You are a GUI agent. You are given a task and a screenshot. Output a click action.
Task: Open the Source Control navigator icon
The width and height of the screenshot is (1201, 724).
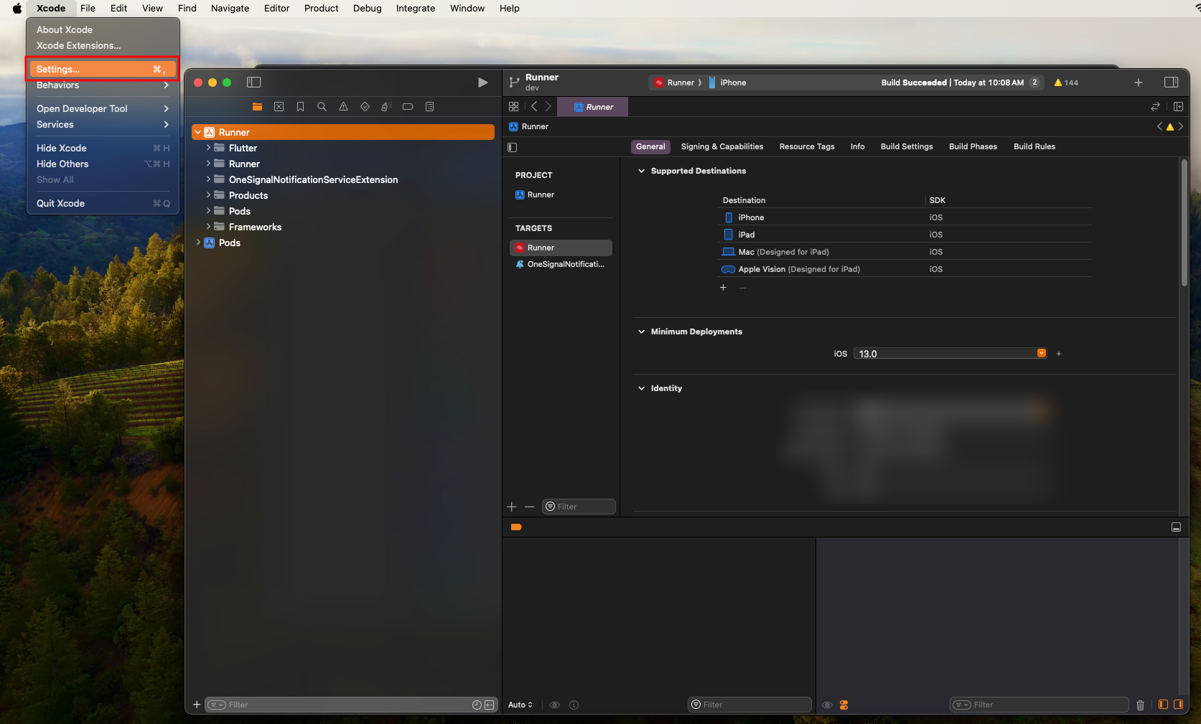tap(279, 106)
